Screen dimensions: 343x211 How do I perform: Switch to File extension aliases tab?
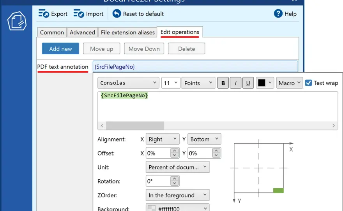point(127,32)
